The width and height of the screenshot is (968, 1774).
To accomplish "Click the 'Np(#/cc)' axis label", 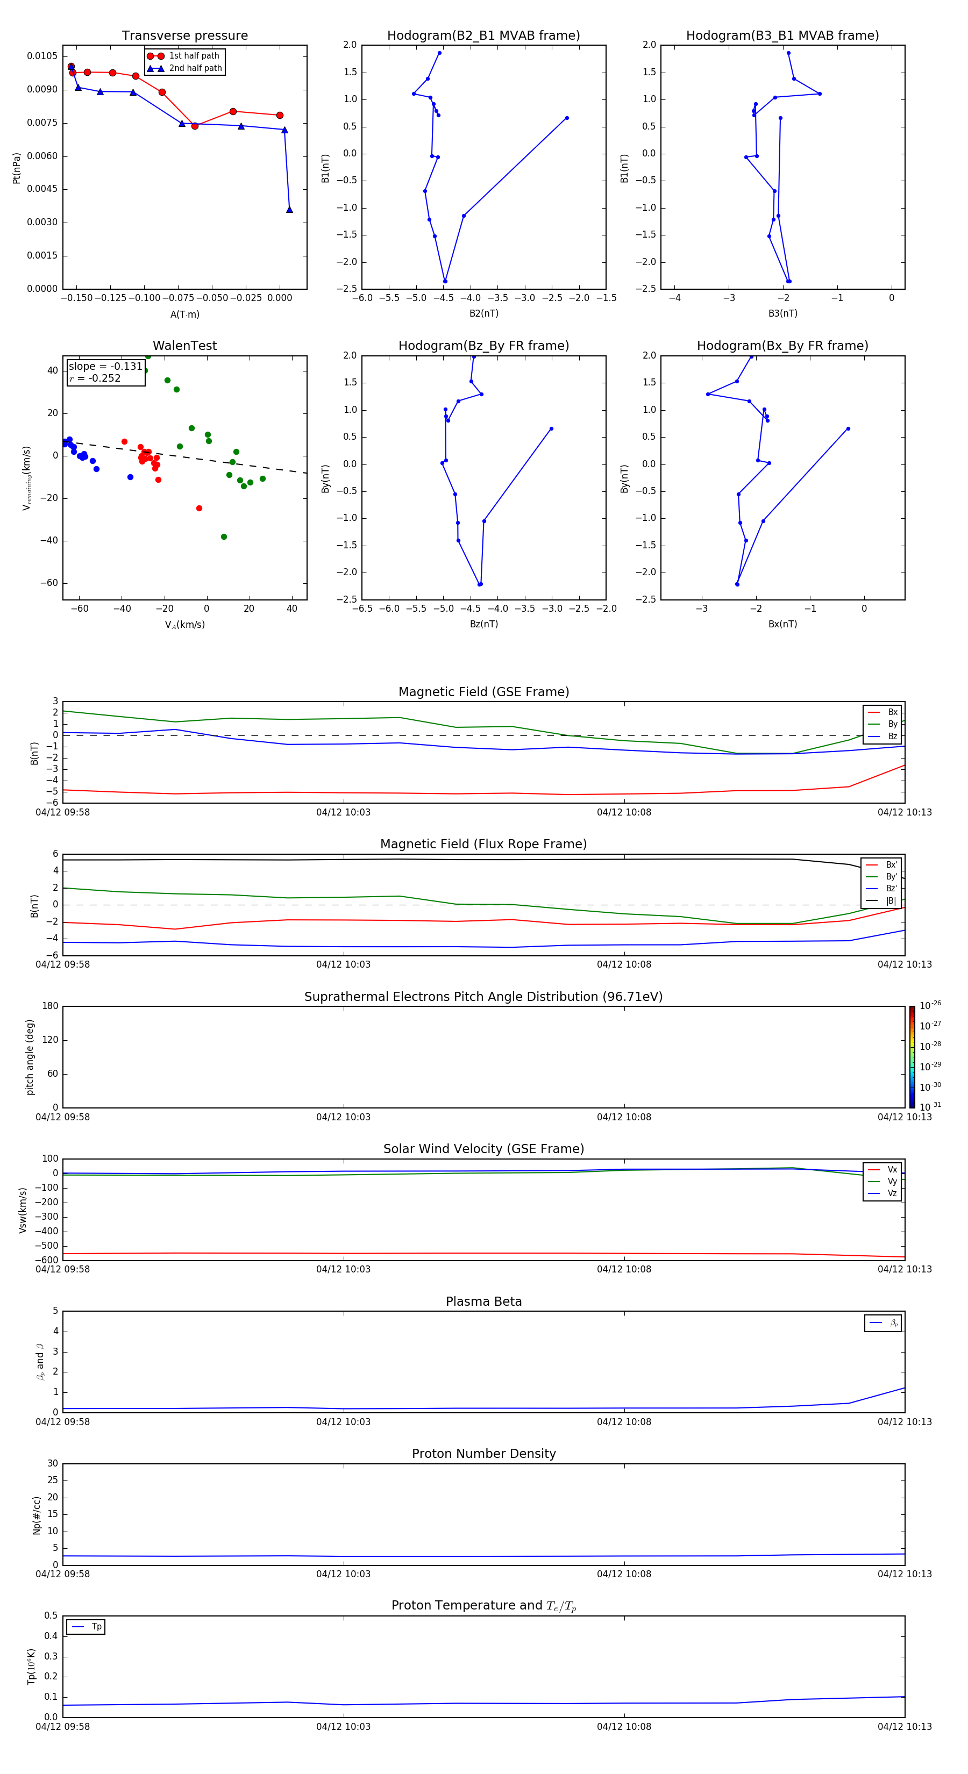I will (37, 1515).
